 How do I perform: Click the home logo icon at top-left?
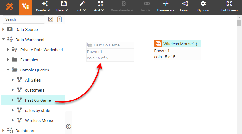pyautogui.click(x=10, y=7)
